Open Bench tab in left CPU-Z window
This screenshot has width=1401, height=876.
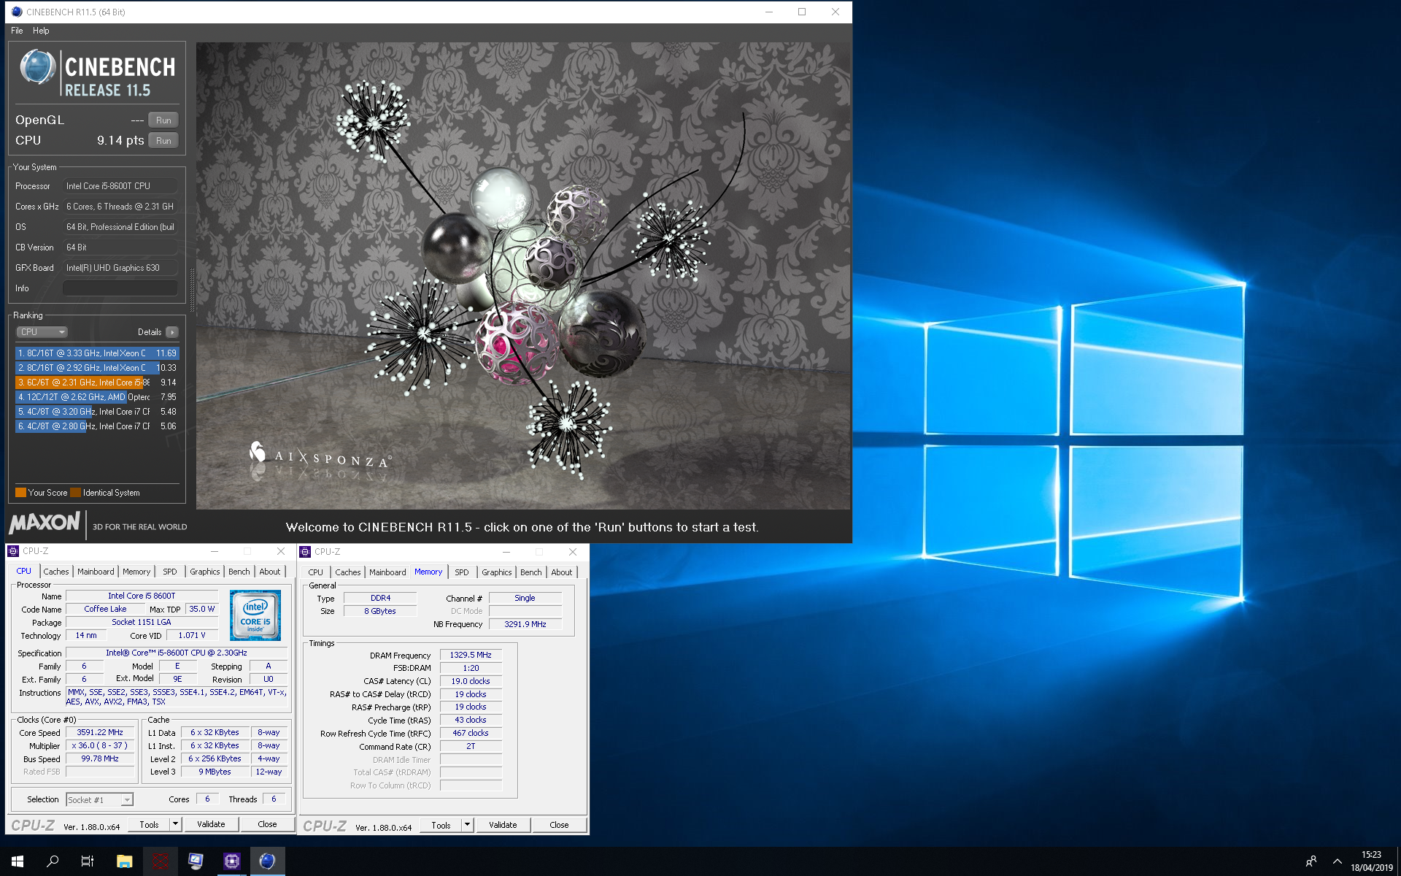click(239, 572)
